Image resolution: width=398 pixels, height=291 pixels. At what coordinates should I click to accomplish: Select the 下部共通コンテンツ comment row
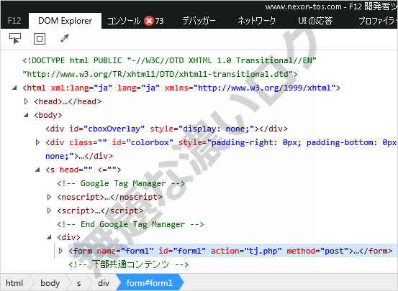128,264
